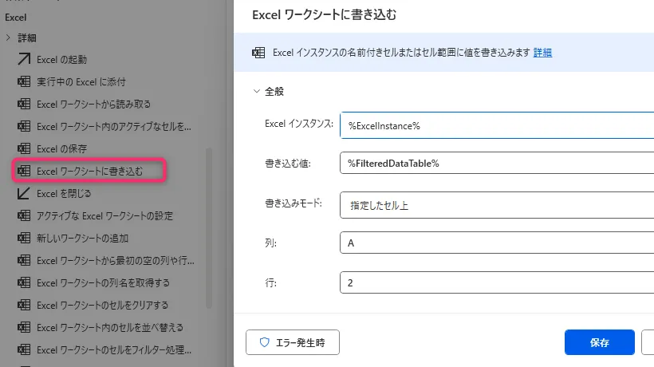This screenshot has height=367, width=654.
Task: Click the shield icon on エラー発生時 button
Action: tap(265, 342)
